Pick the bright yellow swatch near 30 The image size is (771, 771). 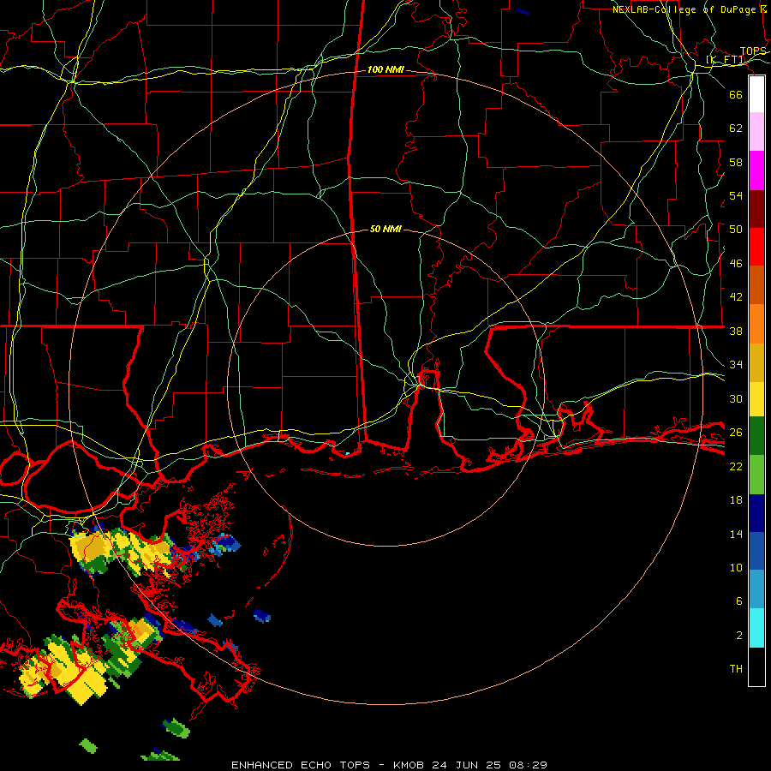[x=756, y=399]
